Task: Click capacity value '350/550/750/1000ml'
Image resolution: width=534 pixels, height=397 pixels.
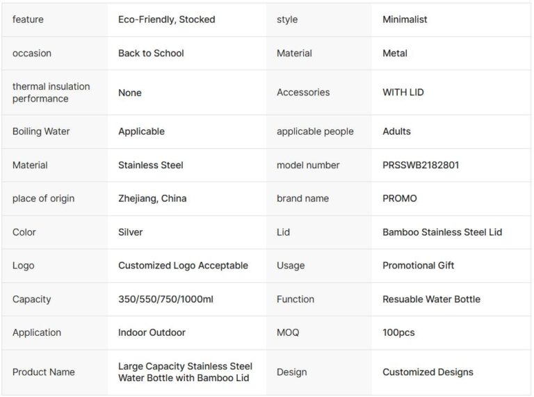Action: click(165, 299)
